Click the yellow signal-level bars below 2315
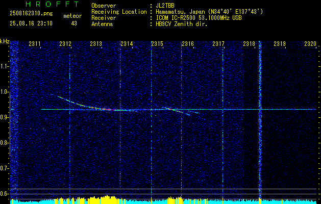Viewport: 321px width, 204px height. pos(175,199)
